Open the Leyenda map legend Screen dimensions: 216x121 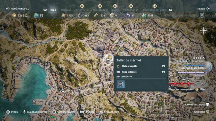click(x=87, y=112)
